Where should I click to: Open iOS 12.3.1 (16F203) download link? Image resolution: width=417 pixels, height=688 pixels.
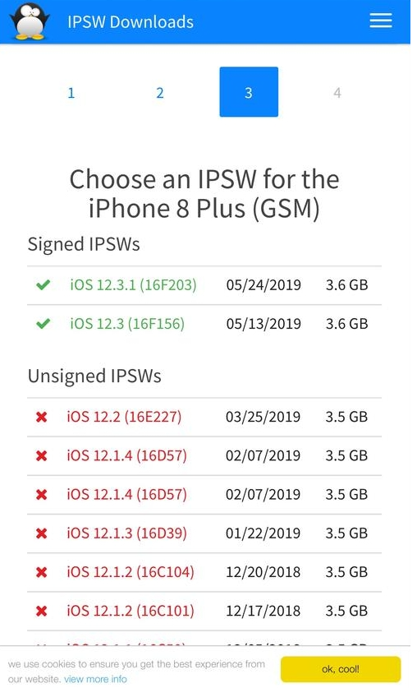click(x=133, y=285)
